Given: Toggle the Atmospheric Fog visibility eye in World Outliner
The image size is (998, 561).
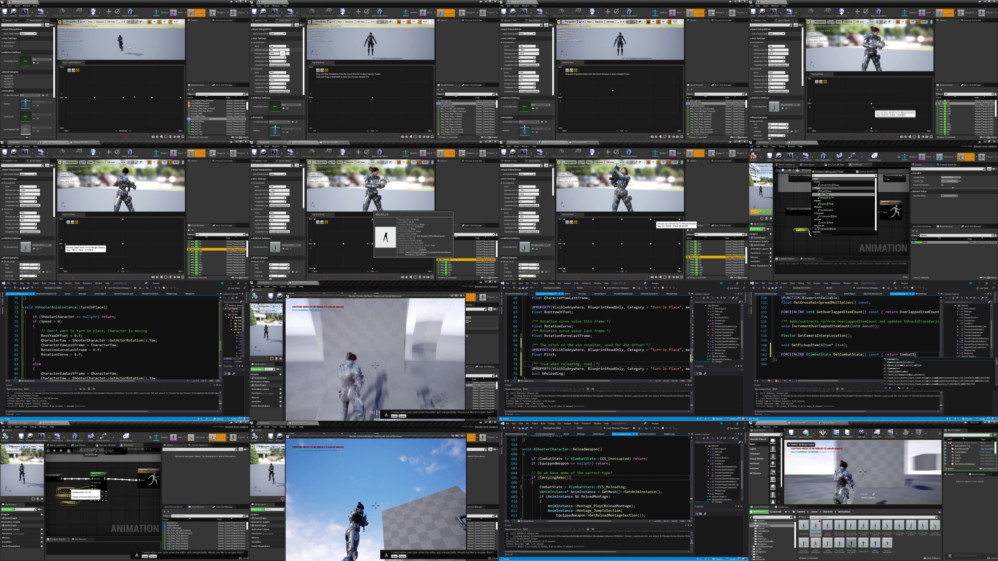Looking at the screenshot, I should coord(945,446).
